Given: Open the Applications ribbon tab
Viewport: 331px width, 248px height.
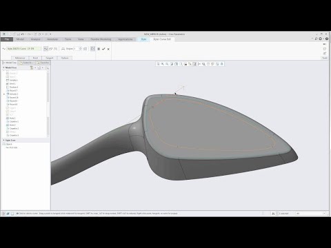Looking at the screenshot, I should click(126, 39).
